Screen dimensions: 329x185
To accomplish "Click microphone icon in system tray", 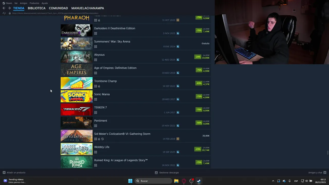I will [x=290, y=181].
